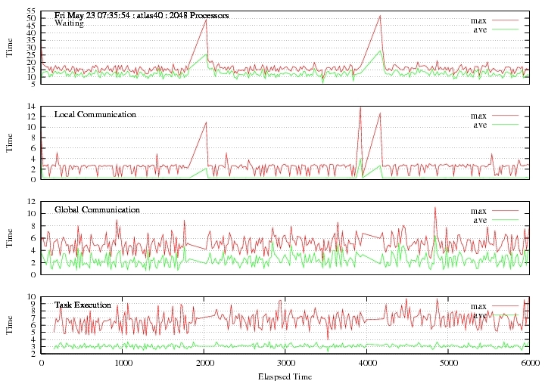Click the 3000 tick label on the bottom axis
The image size is (545, 381).
click(x=285, y=362)
